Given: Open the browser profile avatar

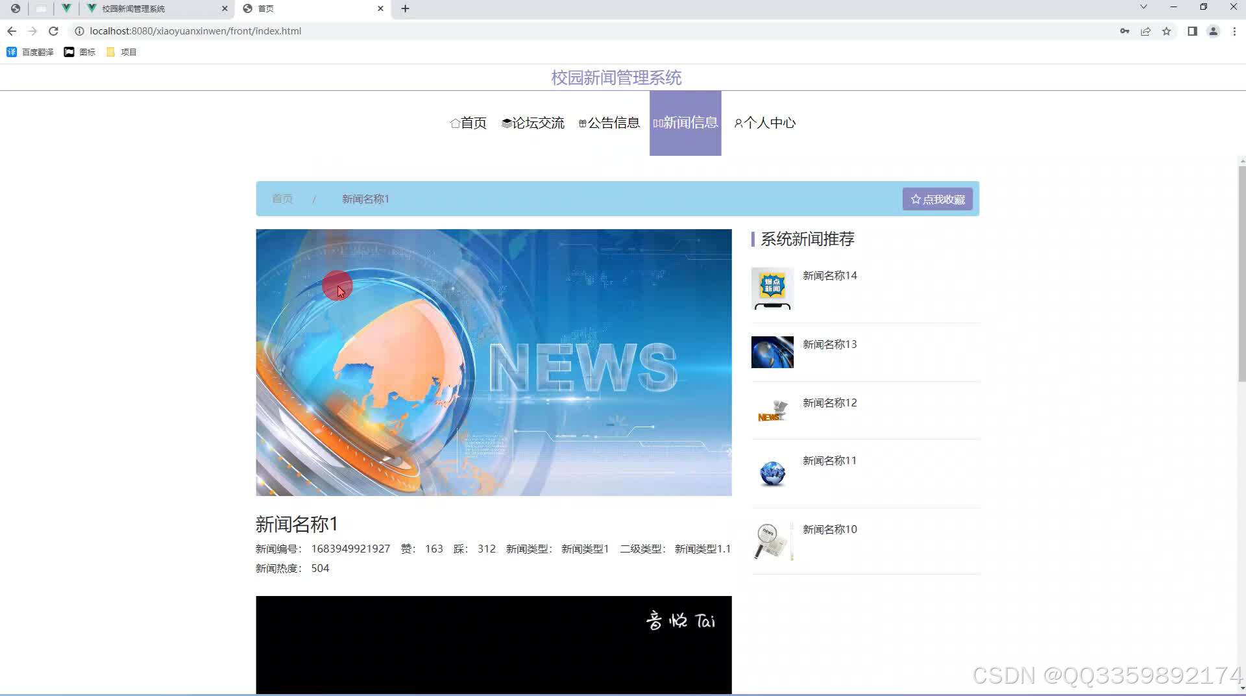Looking at the screenshot, I should point(1213,31).
